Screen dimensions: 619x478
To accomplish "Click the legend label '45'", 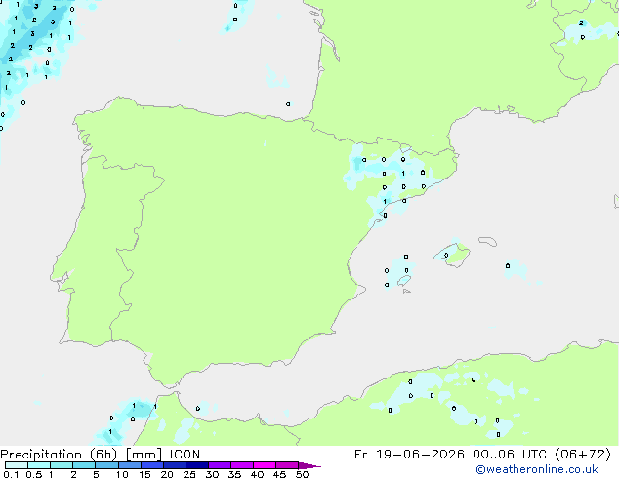I will 279,474.
